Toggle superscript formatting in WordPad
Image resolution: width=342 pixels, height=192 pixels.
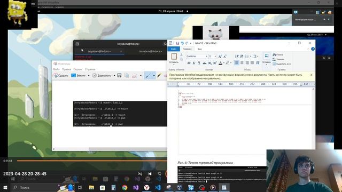coord(215,63)
